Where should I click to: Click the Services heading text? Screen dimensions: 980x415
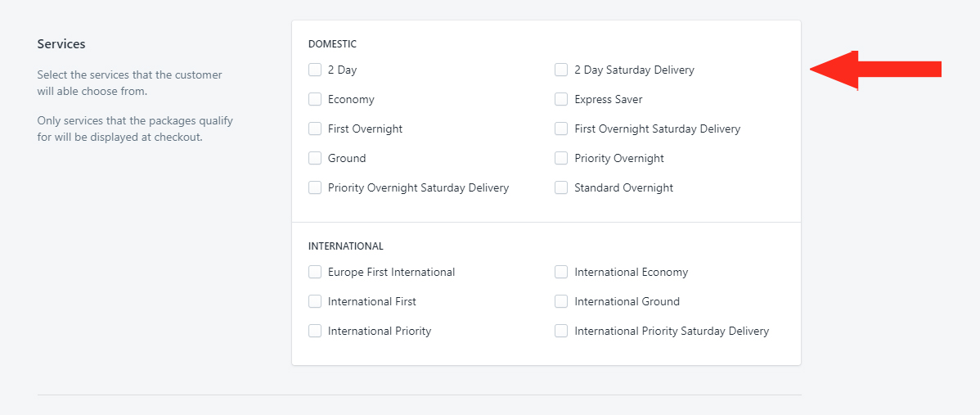click(x=61, y=43)
